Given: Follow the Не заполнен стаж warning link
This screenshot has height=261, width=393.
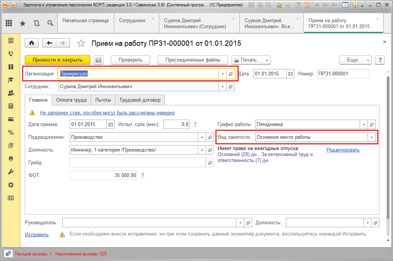Looking at the screenshot, I should (x=108, y=112).
